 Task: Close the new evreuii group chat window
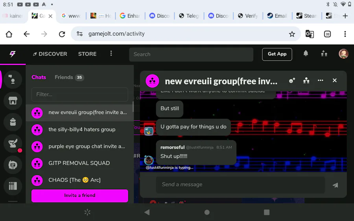click(335, 80)
